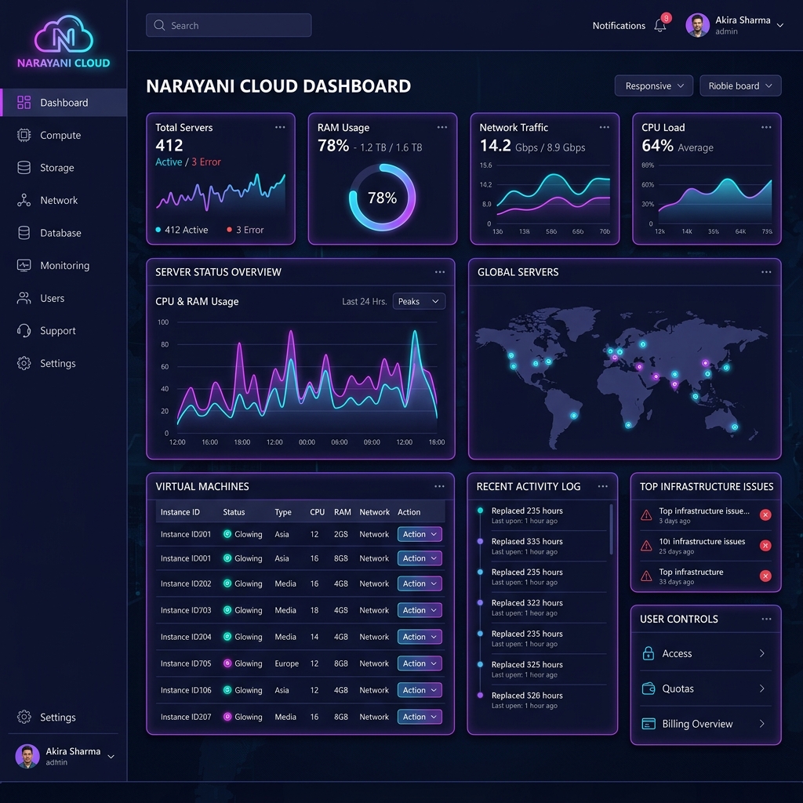Viewport: 803px width, 803px height.
Task: Expand the top-right Akira Sharma account menu
Action: pos(780,25)
